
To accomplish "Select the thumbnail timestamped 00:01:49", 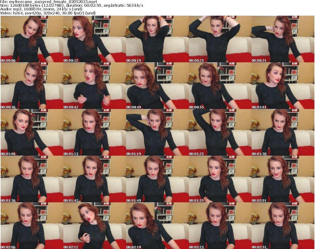I will point(157,179).
